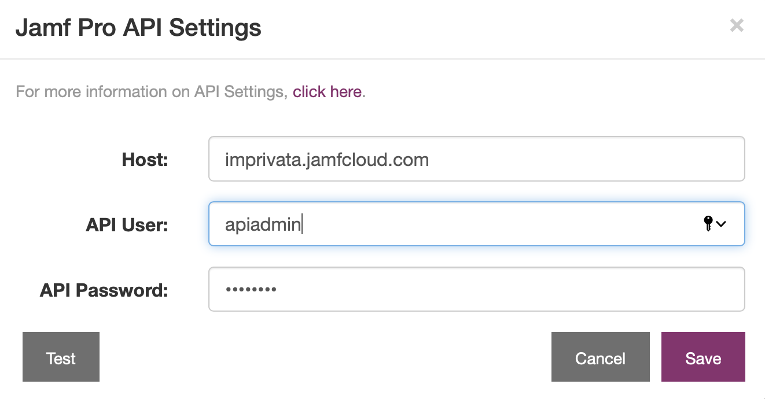Click the "Jamf Pro API Settings" dialog title
Screen dimensions: 765x399
(x=138, y=28)
